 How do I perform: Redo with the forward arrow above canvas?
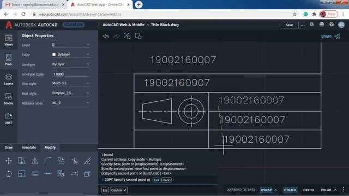116,36
